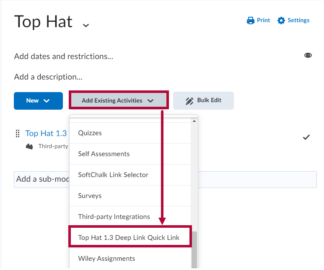Screen dimensions: 324x270
Task: Open the New dropdown button
Action: (38, 101)
